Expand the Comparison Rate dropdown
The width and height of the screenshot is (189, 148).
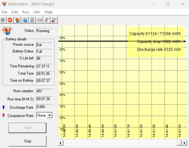50,115
